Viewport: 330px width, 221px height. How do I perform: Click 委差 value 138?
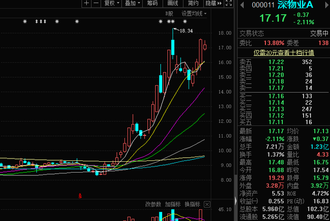coord(323,43)
